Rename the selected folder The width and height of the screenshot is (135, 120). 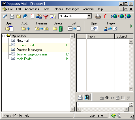[42, 26]
